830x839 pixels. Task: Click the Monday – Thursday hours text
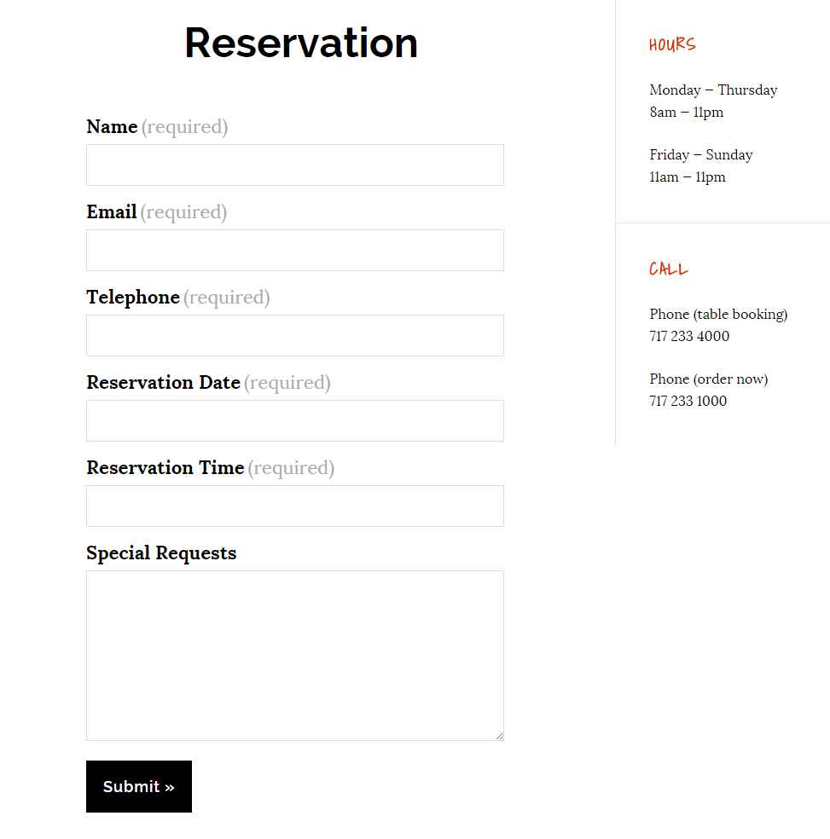click(x=713, y=90)
